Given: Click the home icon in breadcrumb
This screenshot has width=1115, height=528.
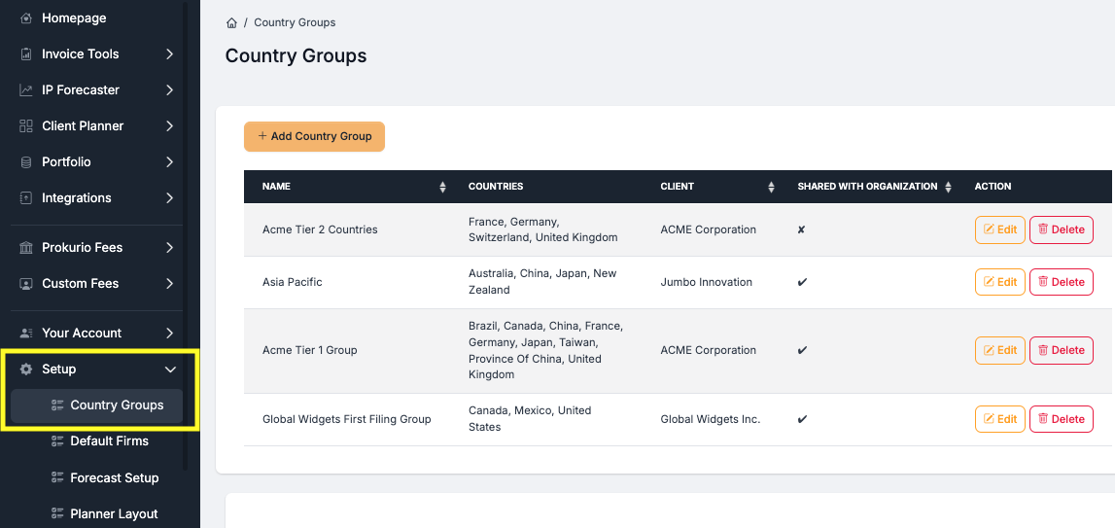Looking at the screenshot, I should click(231, 22).
